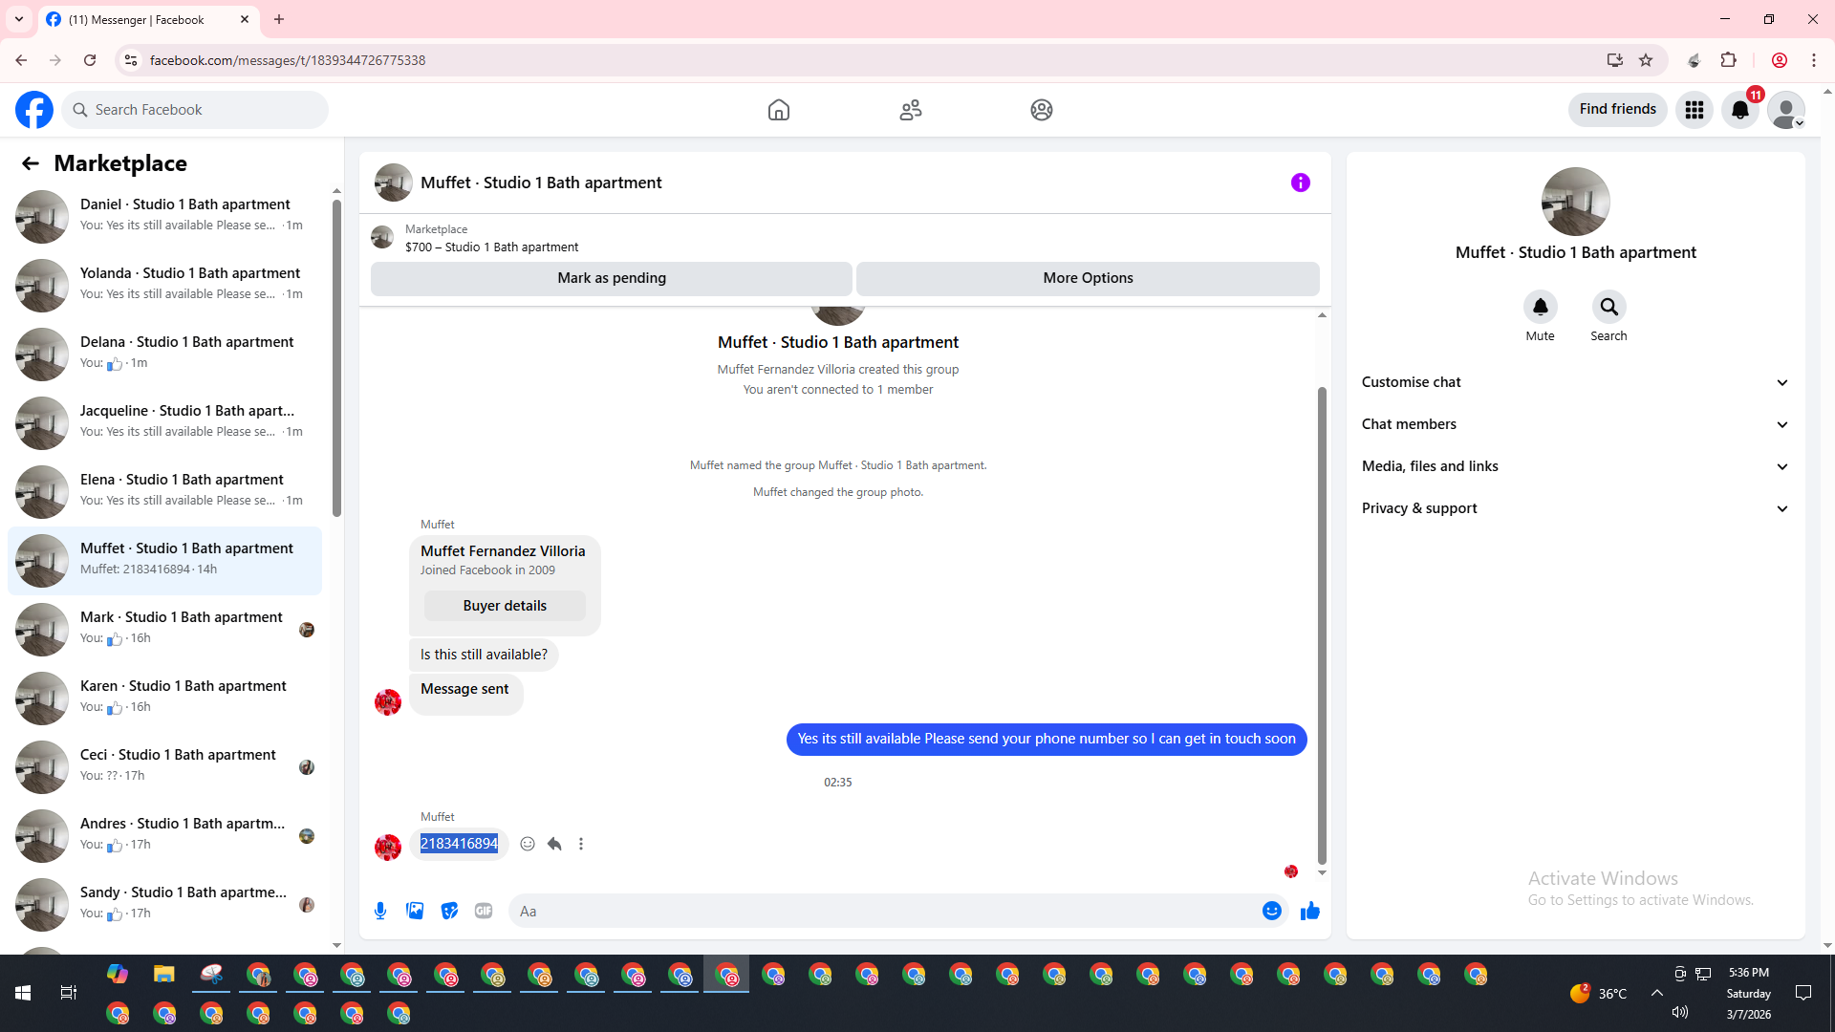
Task: Open File Explorer from the taskbar
Action: pos(164,975)
